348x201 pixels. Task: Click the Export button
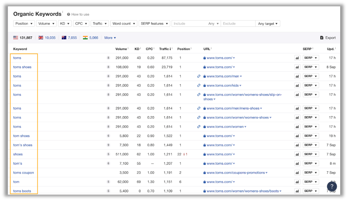(x=328, y=38)
